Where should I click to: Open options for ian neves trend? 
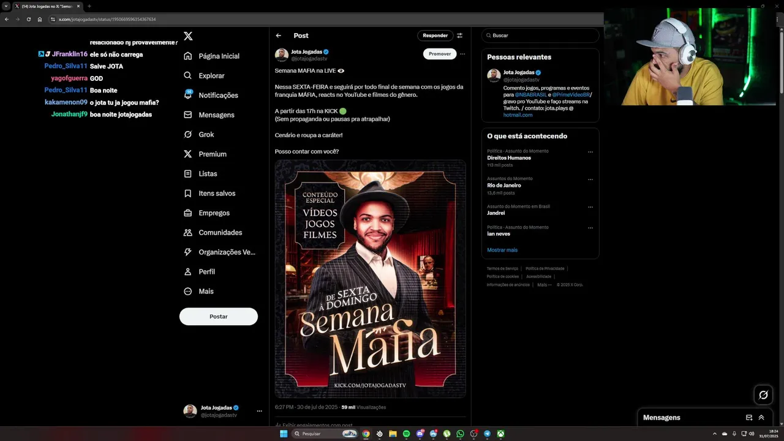pos(590,228)
